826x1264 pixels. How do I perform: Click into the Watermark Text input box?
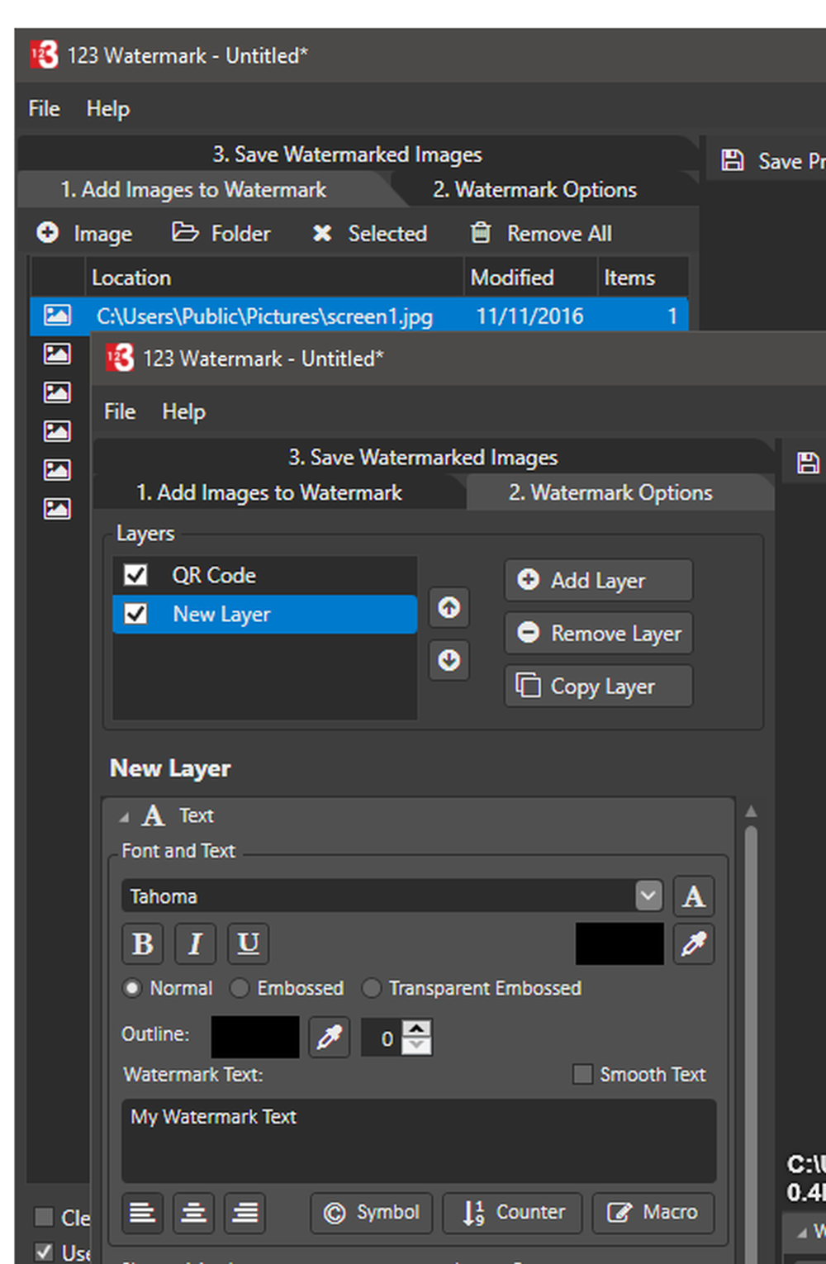[419, 1140]
